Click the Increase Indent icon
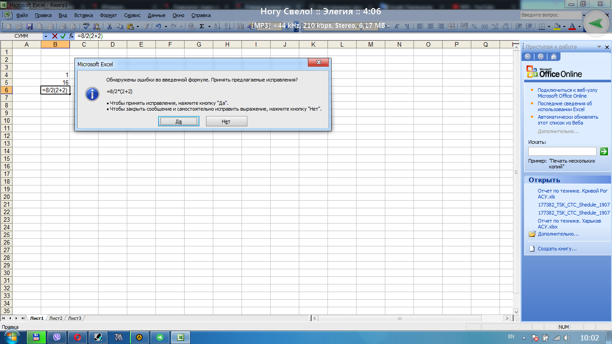612x344 pixels. point(529,26)
